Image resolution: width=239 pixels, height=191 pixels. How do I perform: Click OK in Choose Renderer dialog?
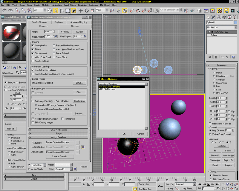pyautogui.click(x=124, y=134)
